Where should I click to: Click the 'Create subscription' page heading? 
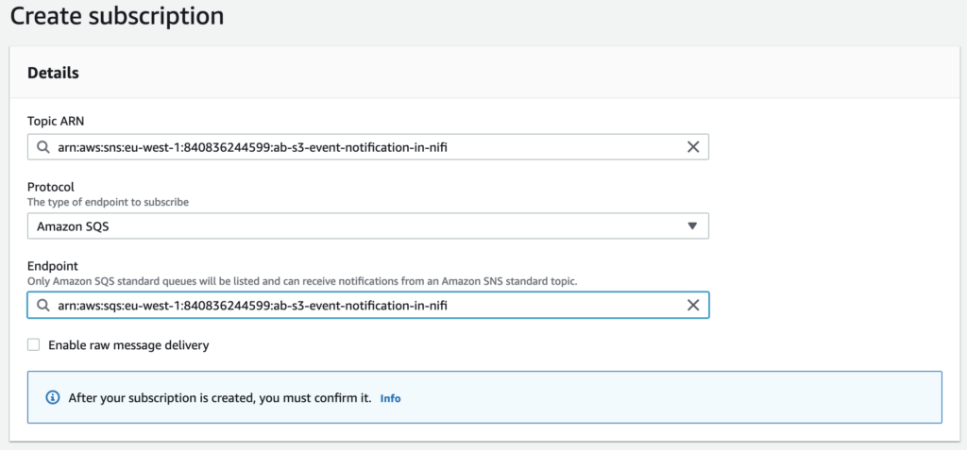click(117, 16)
